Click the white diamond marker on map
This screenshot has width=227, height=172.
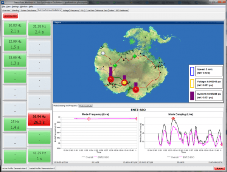point(103,53)
